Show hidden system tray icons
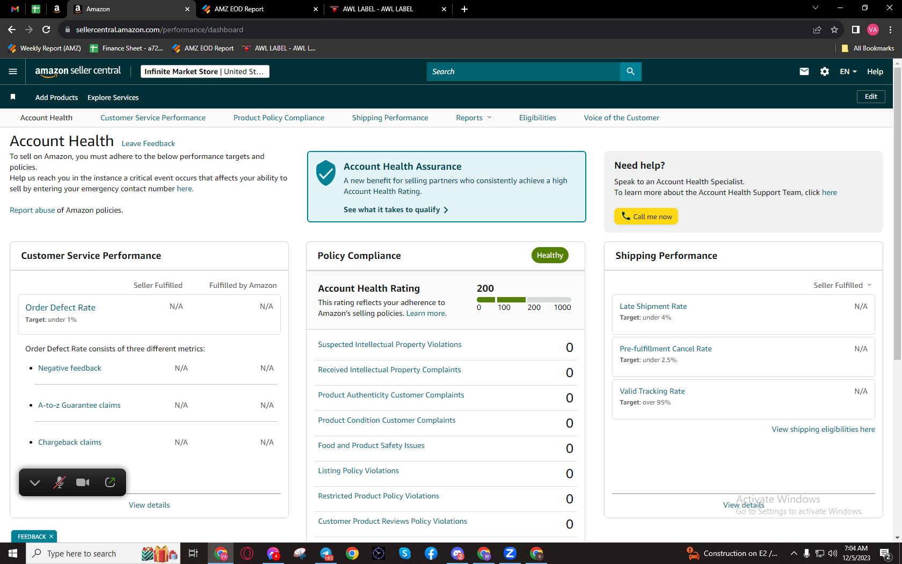 (x=794, y=553)
